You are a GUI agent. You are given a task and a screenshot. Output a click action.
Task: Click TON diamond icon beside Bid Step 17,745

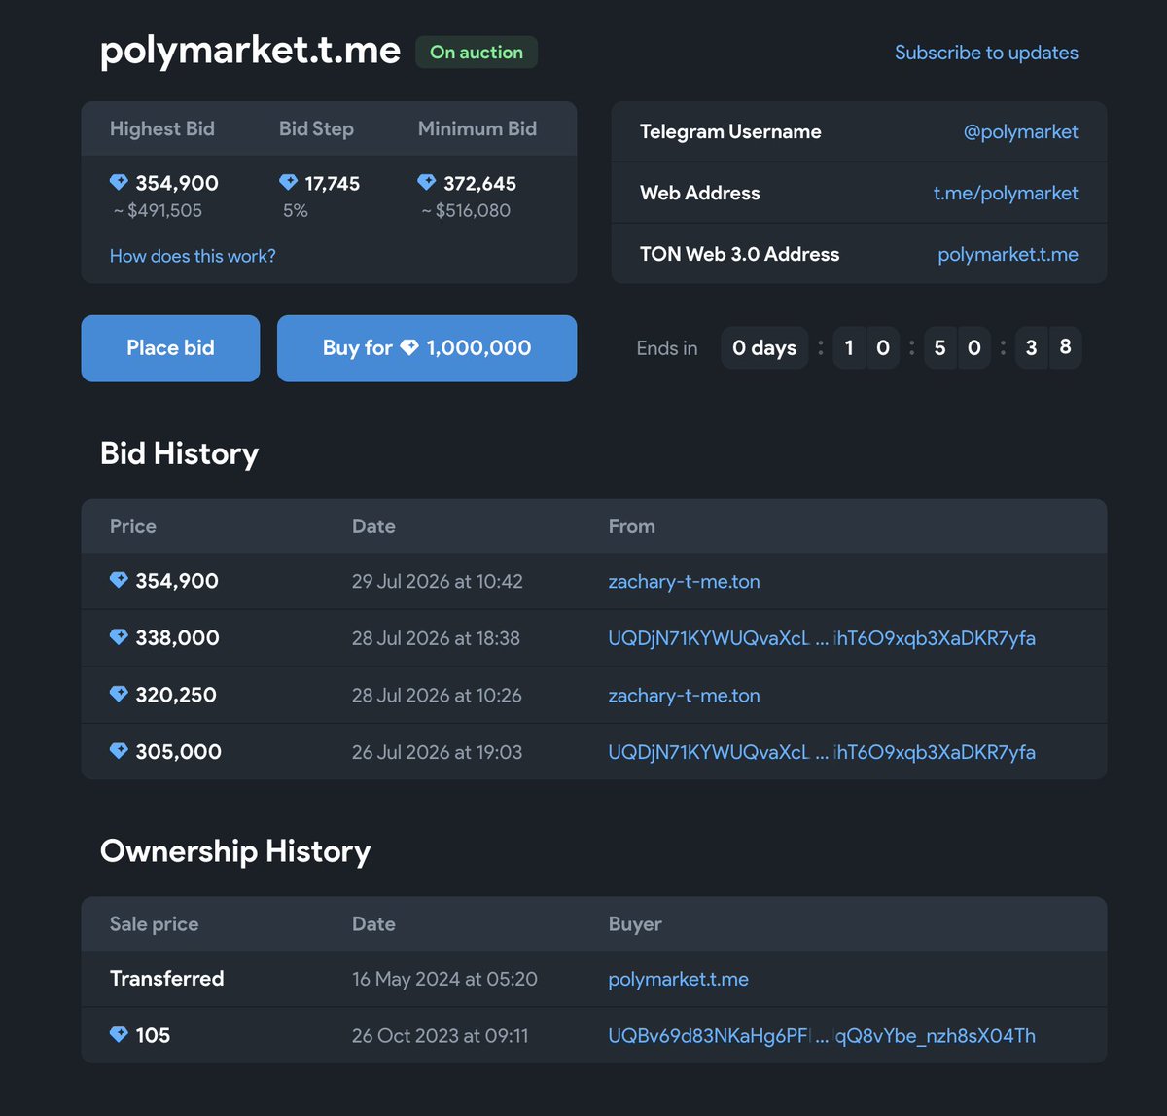click(x=288, y=182)
